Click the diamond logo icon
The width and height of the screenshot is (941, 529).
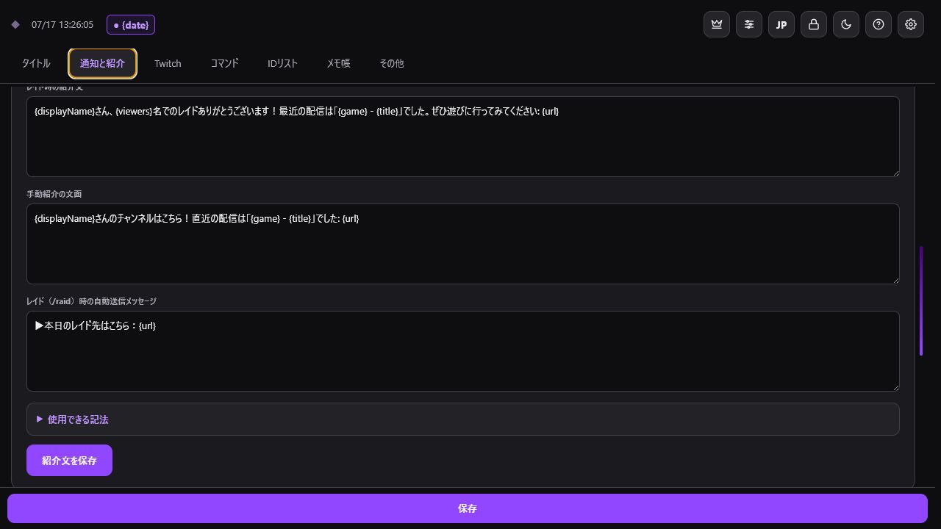pyautogui.click(x=15, y=25)
